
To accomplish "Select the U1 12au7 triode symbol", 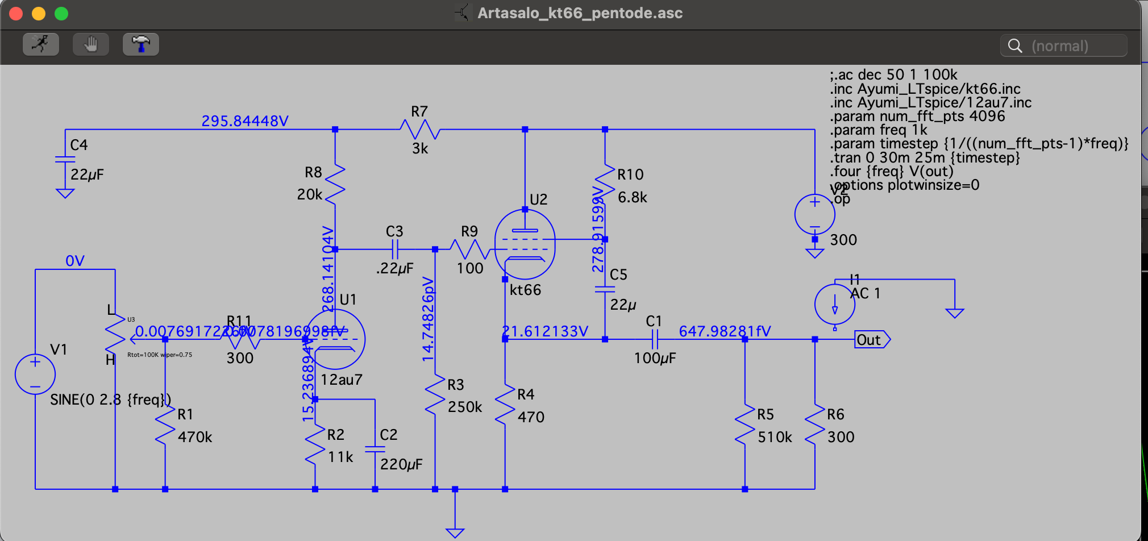I will [335, 339].
